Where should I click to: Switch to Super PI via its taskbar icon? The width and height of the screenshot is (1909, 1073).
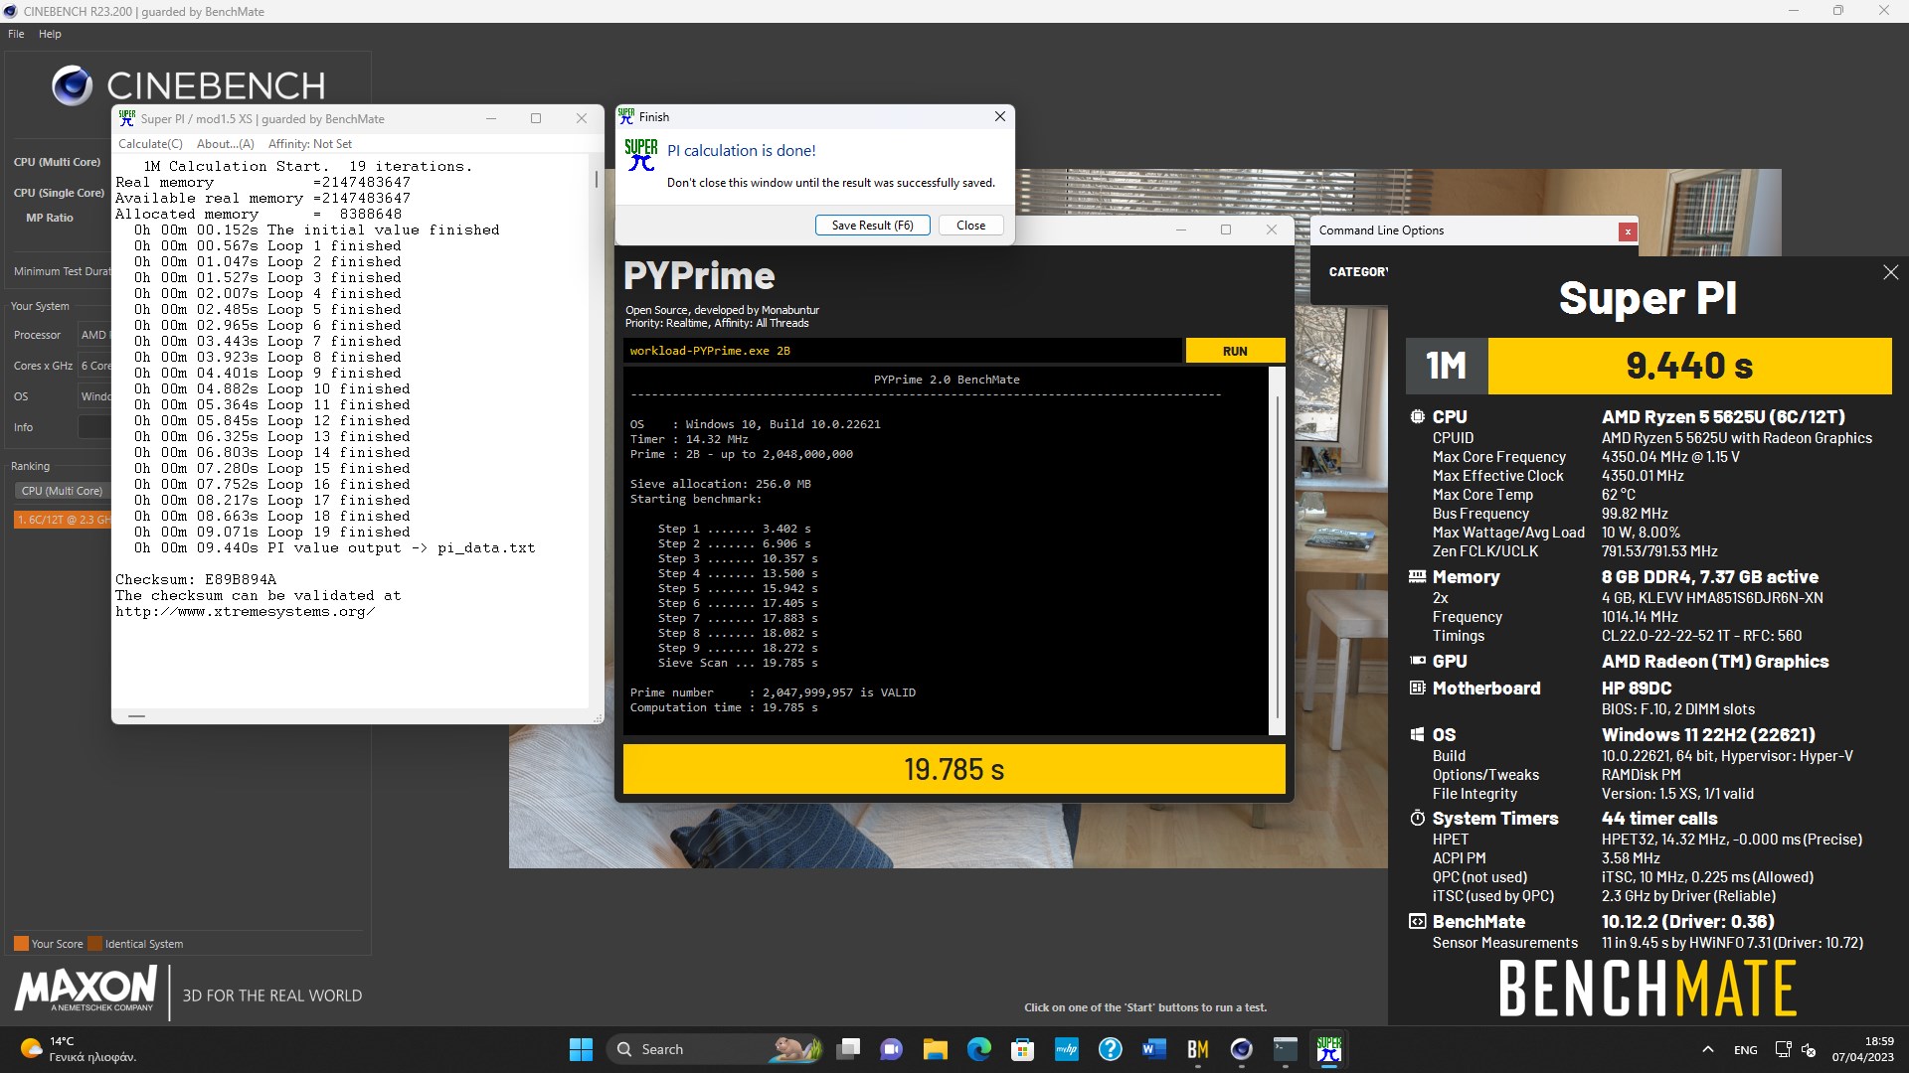(x=1329, y=1049)
